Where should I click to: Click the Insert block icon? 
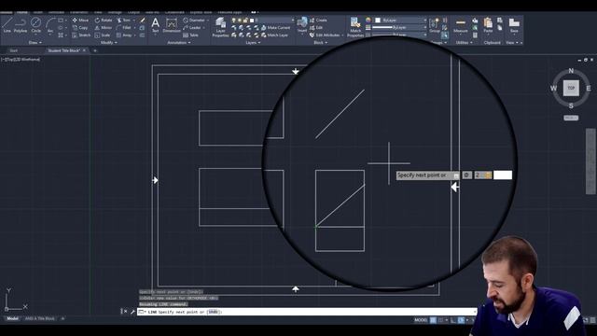pyautogui.click(x=302, y=25)
